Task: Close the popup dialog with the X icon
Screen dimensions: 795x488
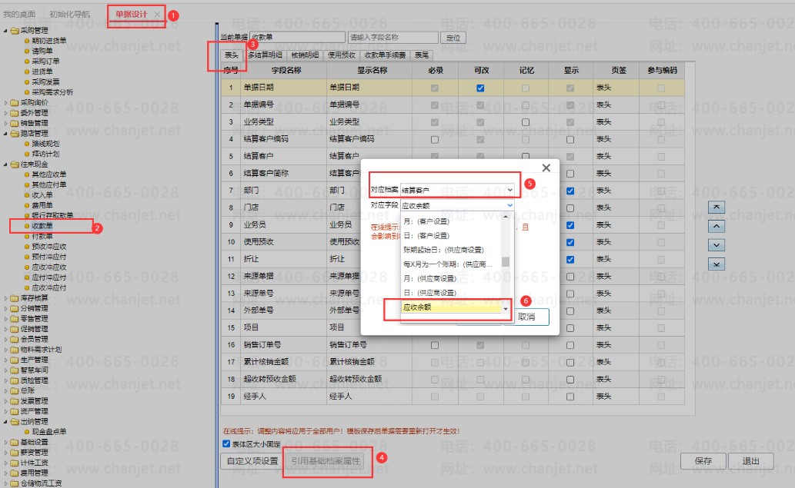Action: 546,168
